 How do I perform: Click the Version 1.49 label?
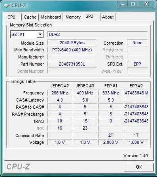pos(136,156)
